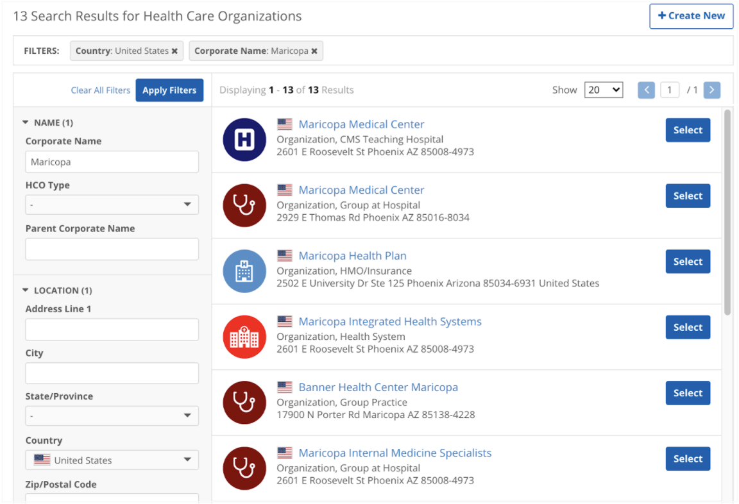Go to the next results page arrow
The height and width of the screenshot is (504, 739).
point(711,90)
